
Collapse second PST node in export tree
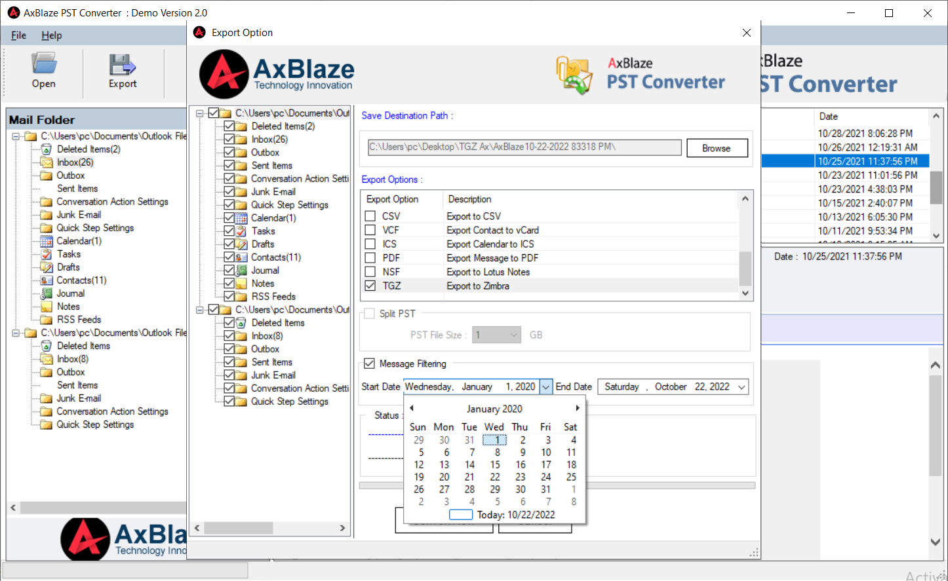tap(200, 310)
